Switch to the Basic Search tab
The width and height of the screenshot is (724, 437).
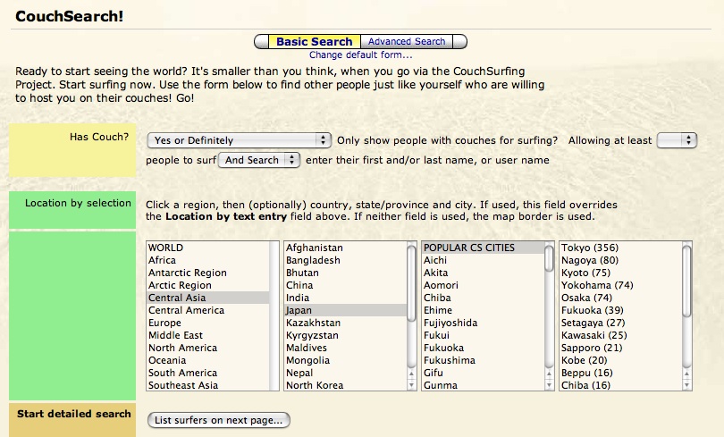tap(314, 41)
